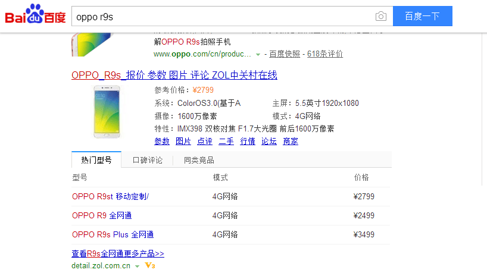Click the OPPO R9s phone thumbnail
This screenshot has width=487, height=279.
(x=107, y=112)
